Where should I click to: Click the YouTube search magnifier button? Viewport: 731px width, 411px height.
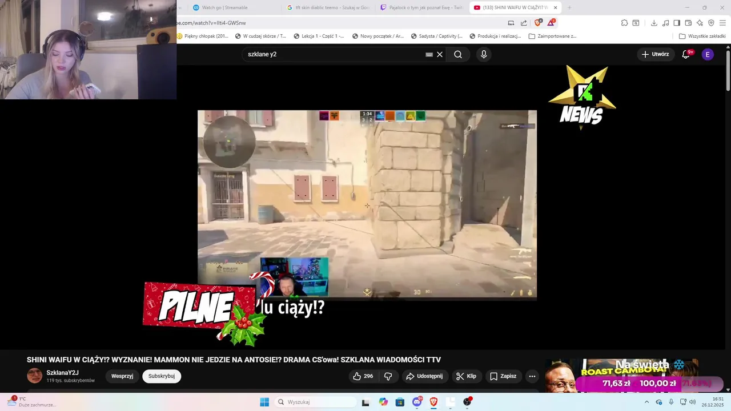458,54
